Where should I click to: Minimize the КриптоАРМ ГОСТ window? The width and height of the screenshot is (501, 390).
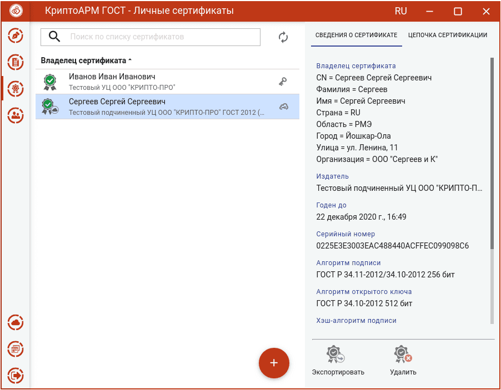(x=429, y=11)
